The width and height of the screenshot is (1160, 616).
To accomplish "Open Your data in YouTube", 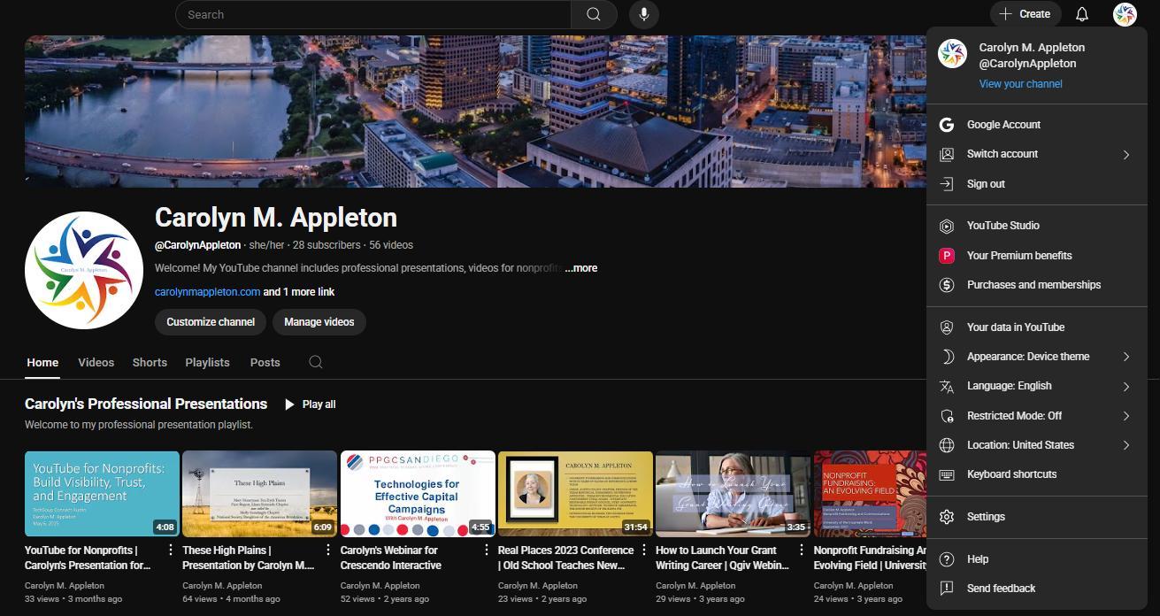I will click(1036, 327).
